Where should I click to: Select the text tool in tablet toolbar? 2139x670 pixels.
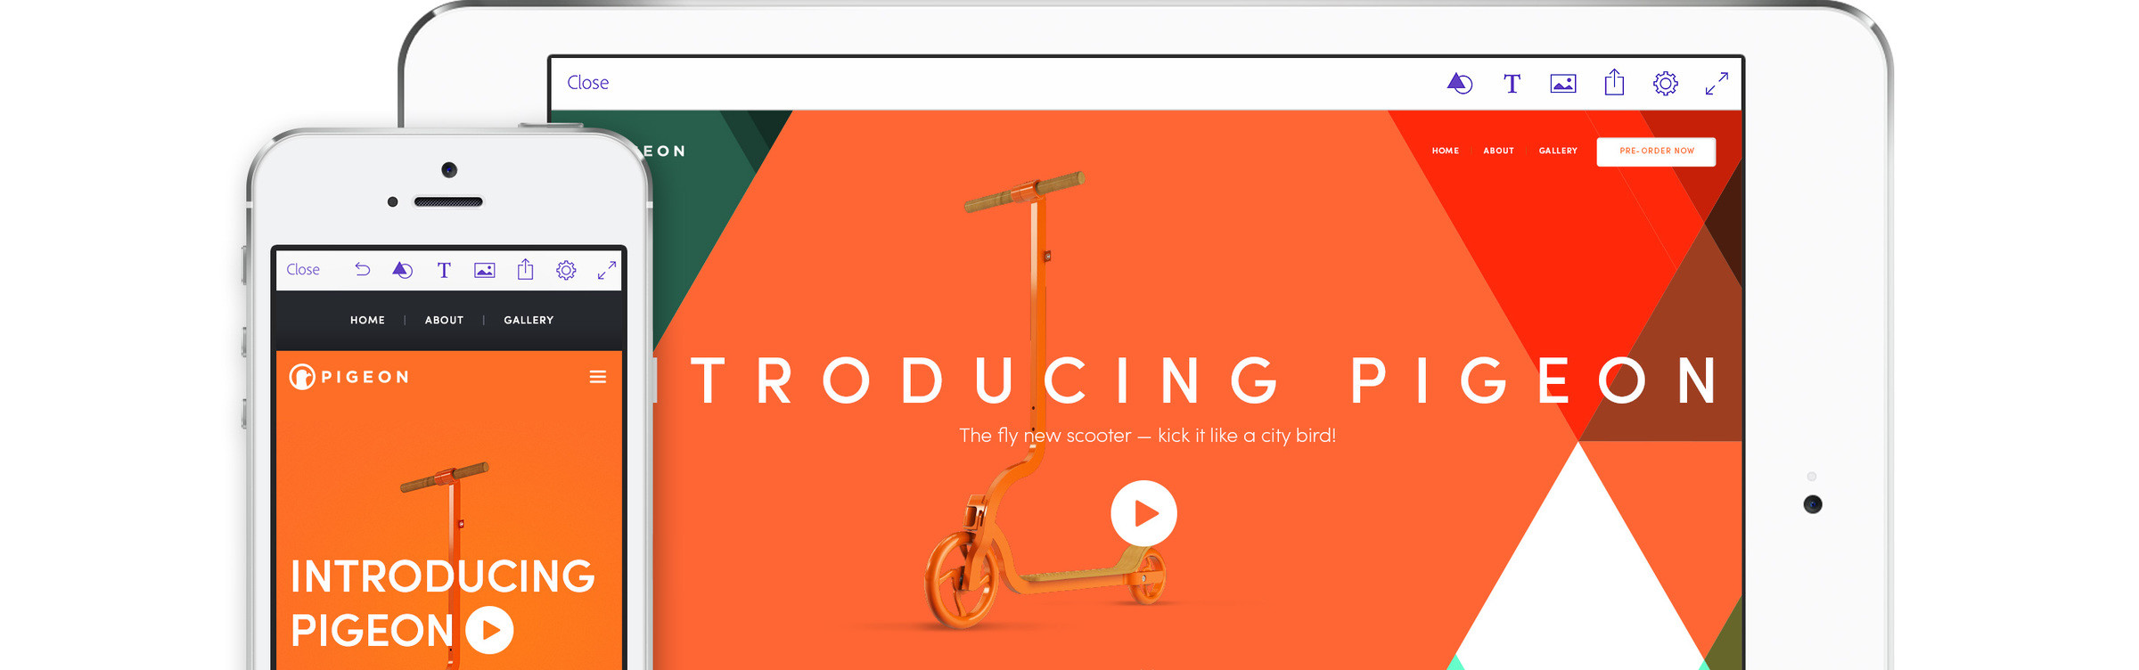1512,84
